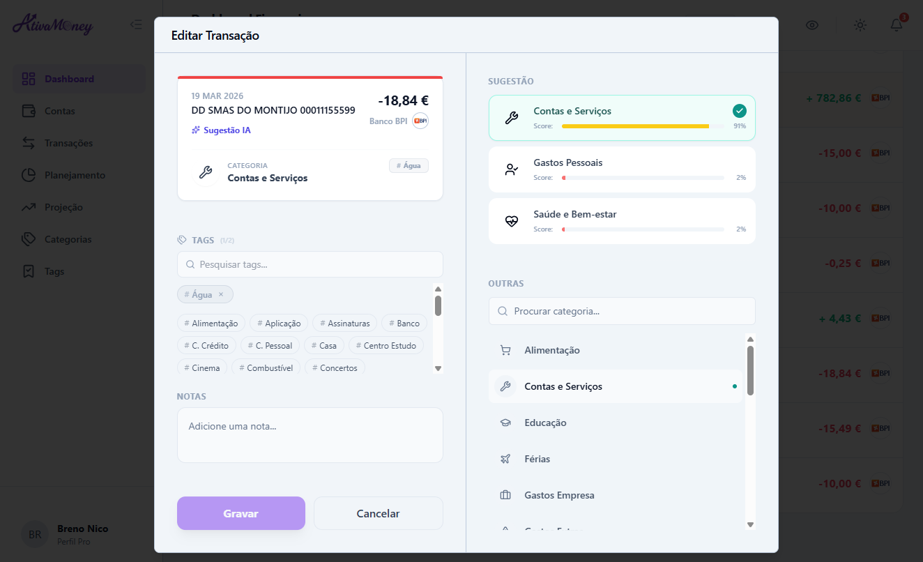
Task: Remove the Água tag with x
Action: (x=221, y=294)
